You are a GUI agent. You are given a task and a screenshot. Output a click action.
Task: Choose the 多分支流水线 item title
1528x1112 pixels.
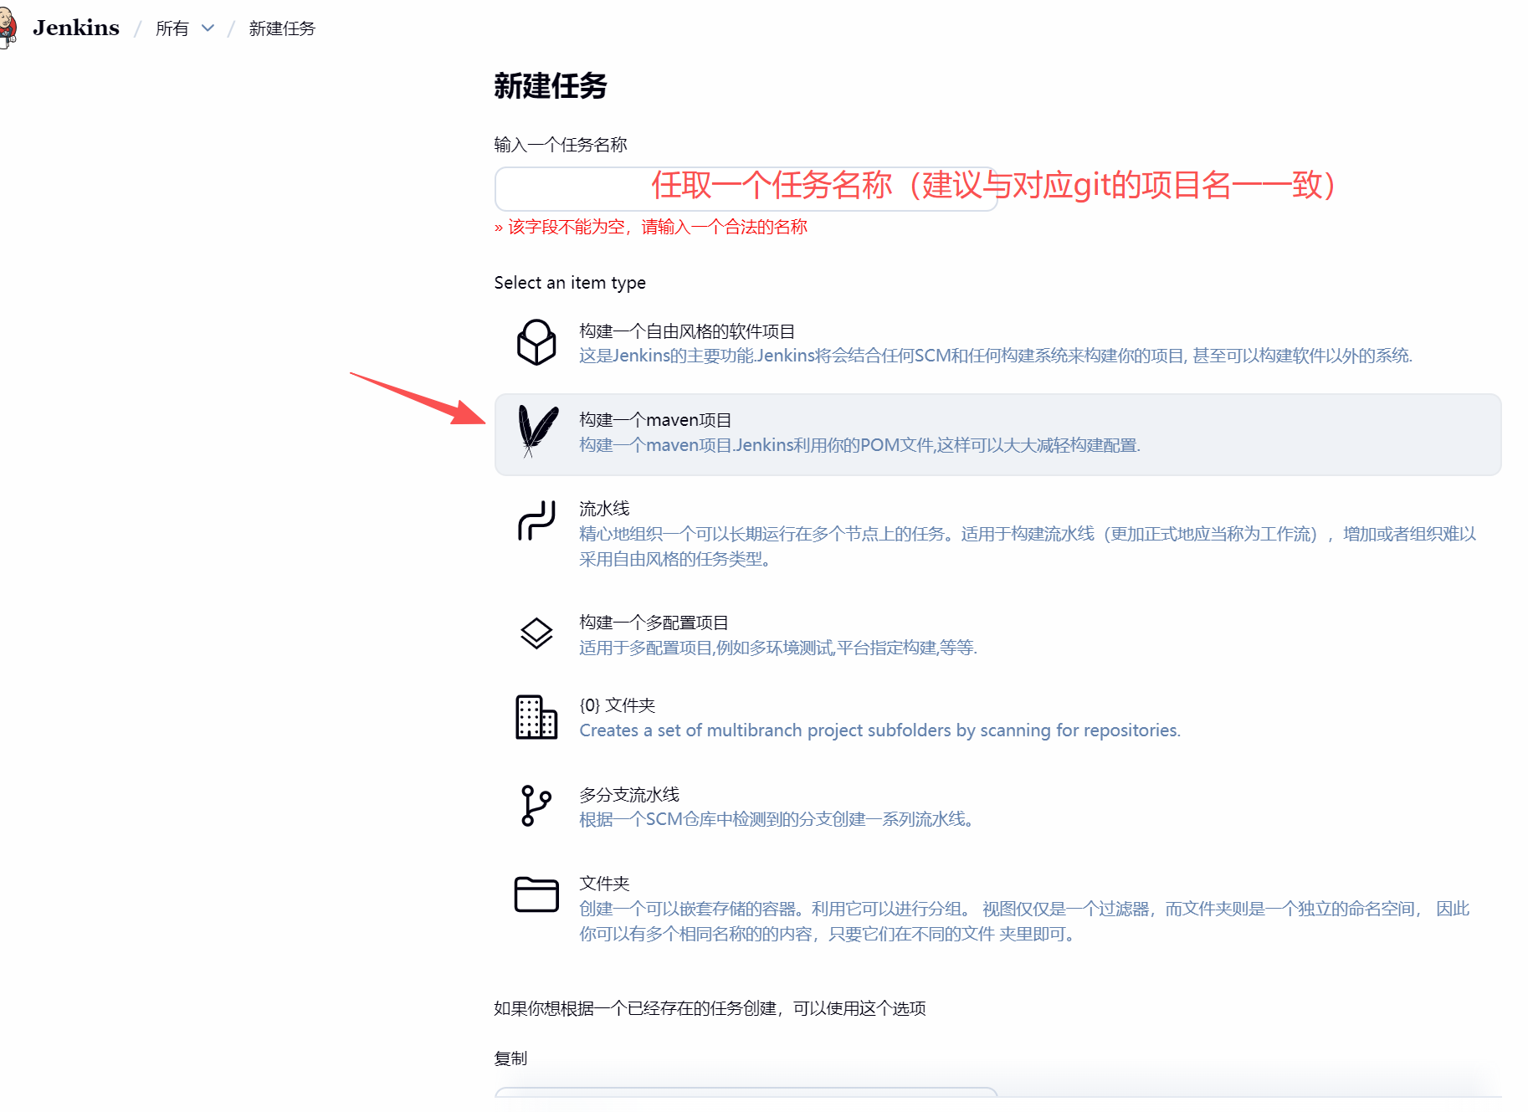629,795
